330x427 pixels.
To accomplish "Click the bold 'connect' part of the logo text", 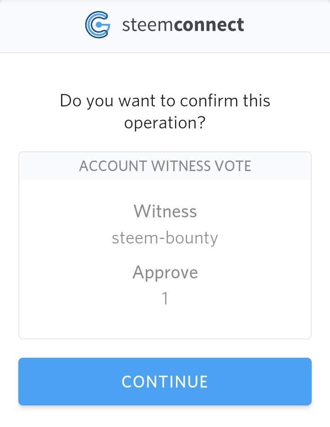I will click(x=209, y=25).
